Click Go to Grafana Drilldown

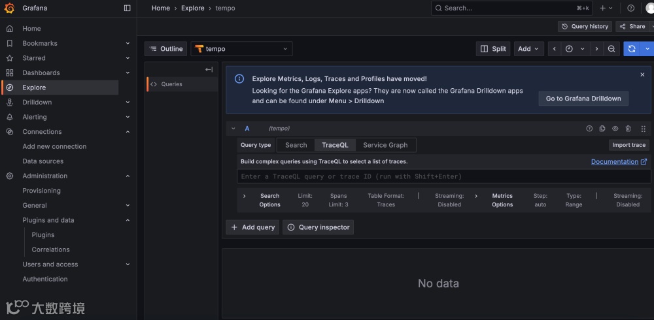click(x=583, y=99)
